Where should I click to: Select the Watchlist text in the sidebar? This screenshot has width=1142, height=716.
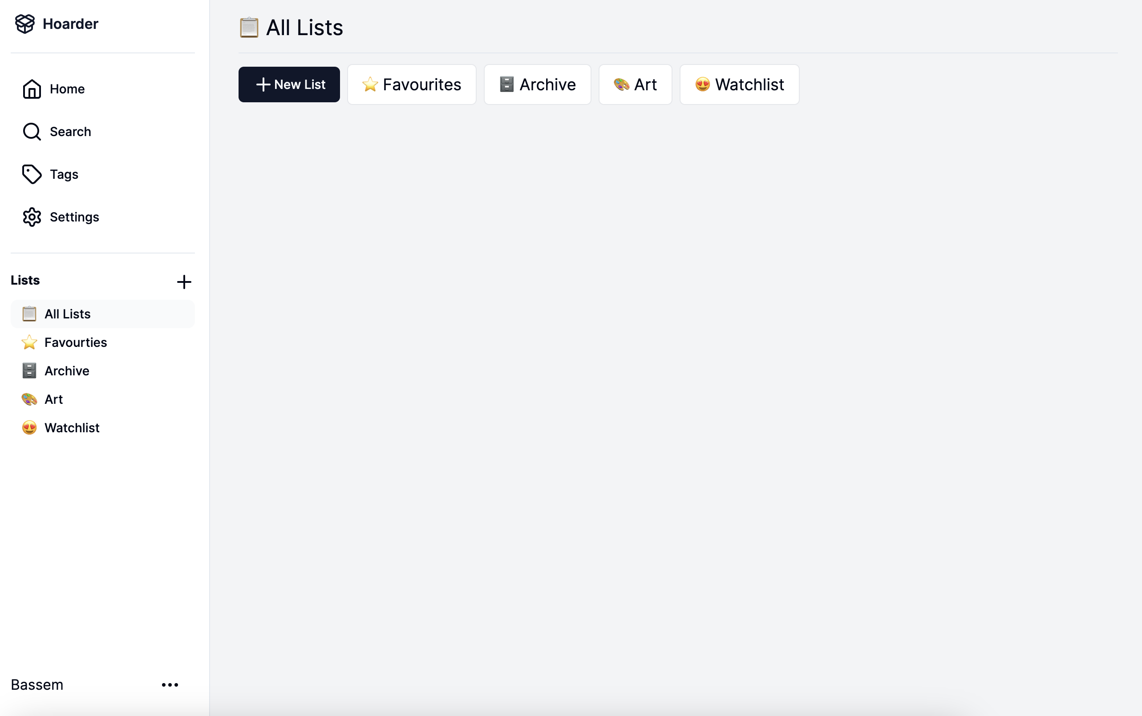tap(72, 428)
